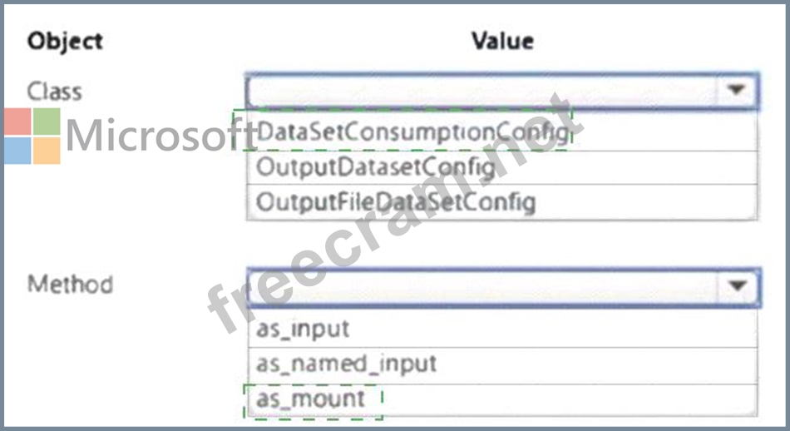Expand the Method dropdown arrow

[736, 285]
